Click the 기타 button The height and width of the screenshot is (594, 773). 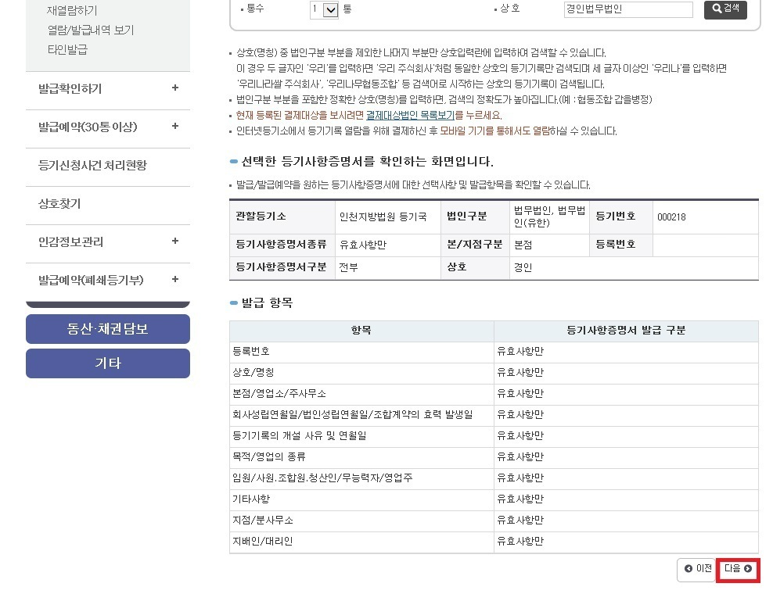tap(108, 363)
